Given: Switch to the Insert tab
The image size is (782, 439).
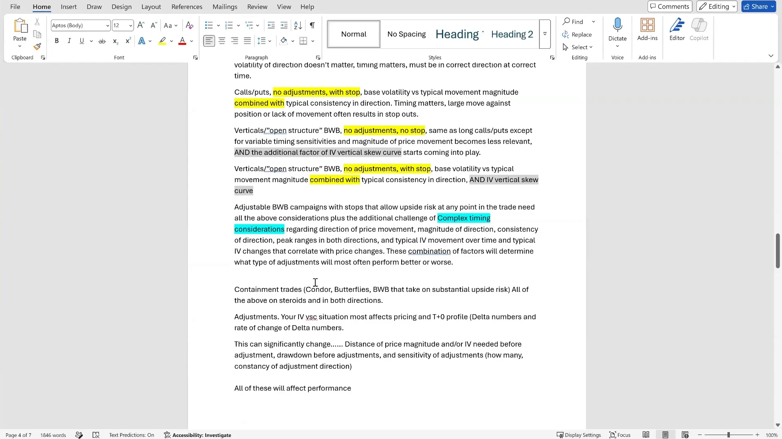Looking at the screenshot, I should click(x=68, y=7).
